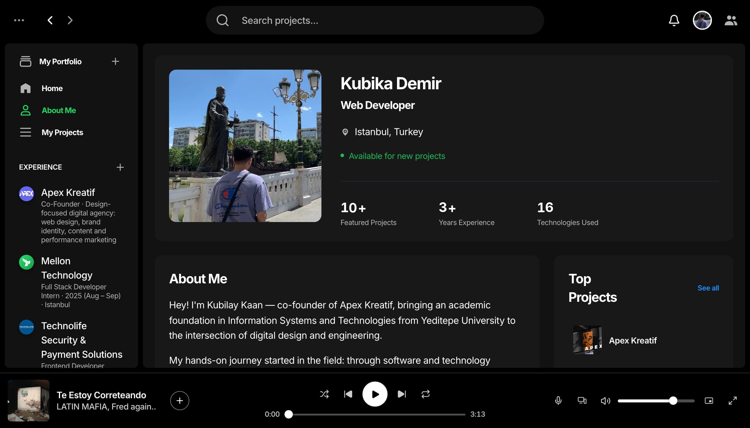Open notifications bell

click(674, 20)
